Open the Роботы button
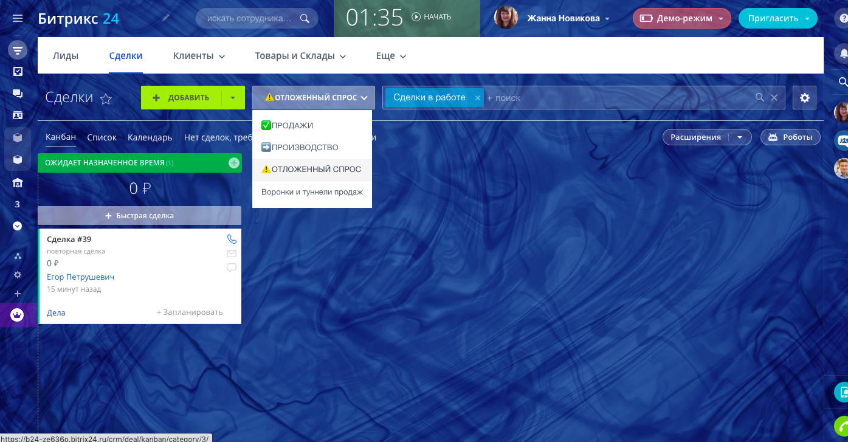 790,137
